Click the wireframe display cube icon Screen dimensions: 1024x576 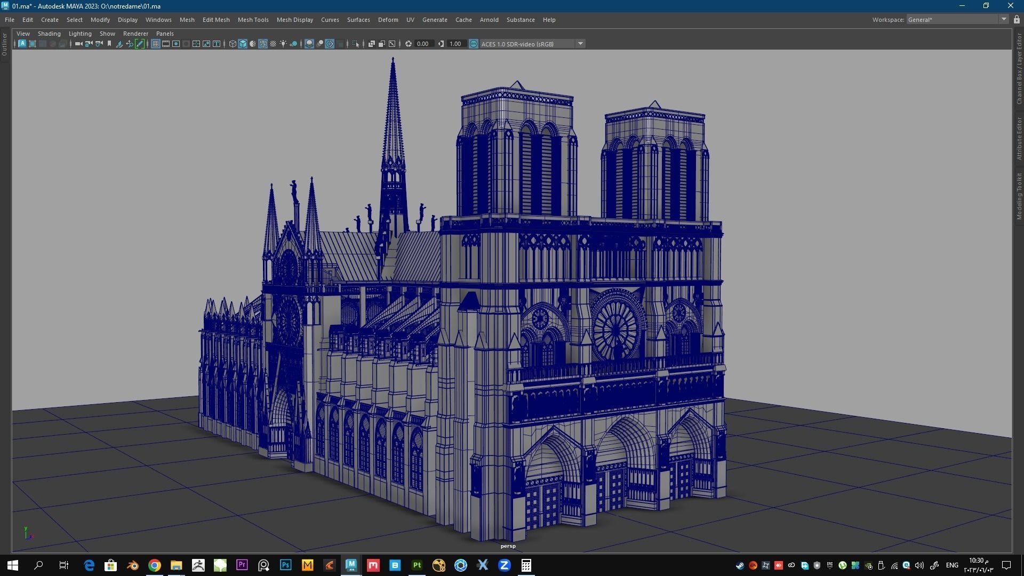point(233,44)
